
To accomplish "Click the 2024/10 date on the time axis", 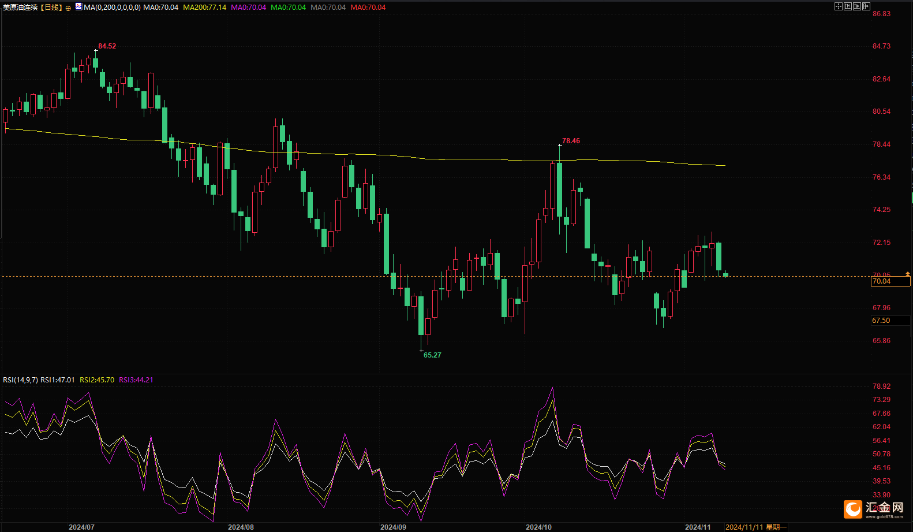I will pyautogui.click(x=538, y=527).
